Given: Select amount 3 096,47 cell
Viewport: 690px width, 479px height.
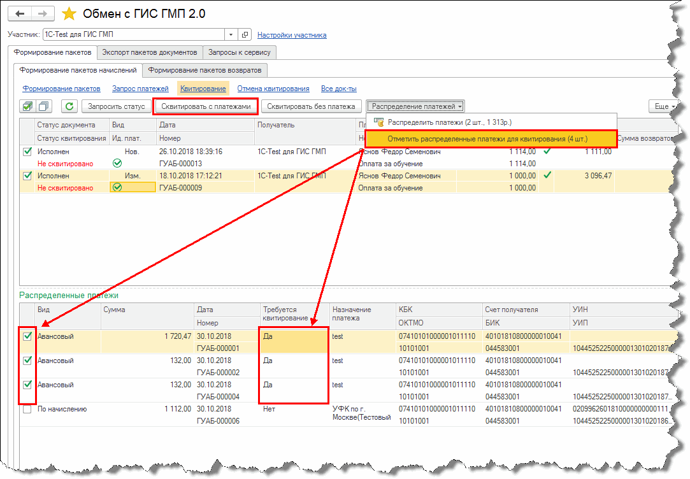Looking at the screenshot, I should (x=584, y=176).
